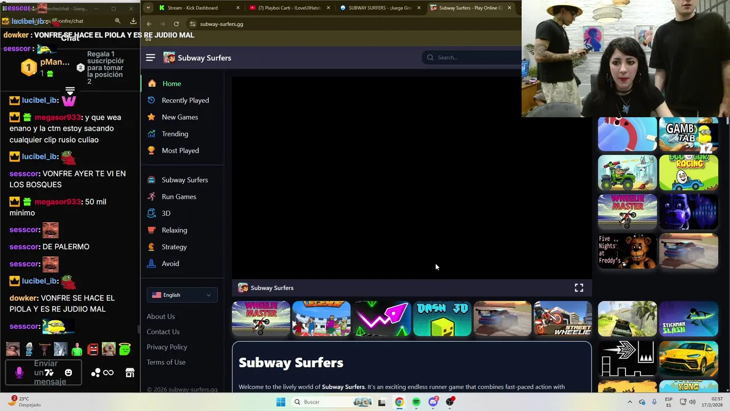This screenshot has height=411, width=730.
Task: Go back in the browser
Action: pyautogui.click(x=149, y=24)
